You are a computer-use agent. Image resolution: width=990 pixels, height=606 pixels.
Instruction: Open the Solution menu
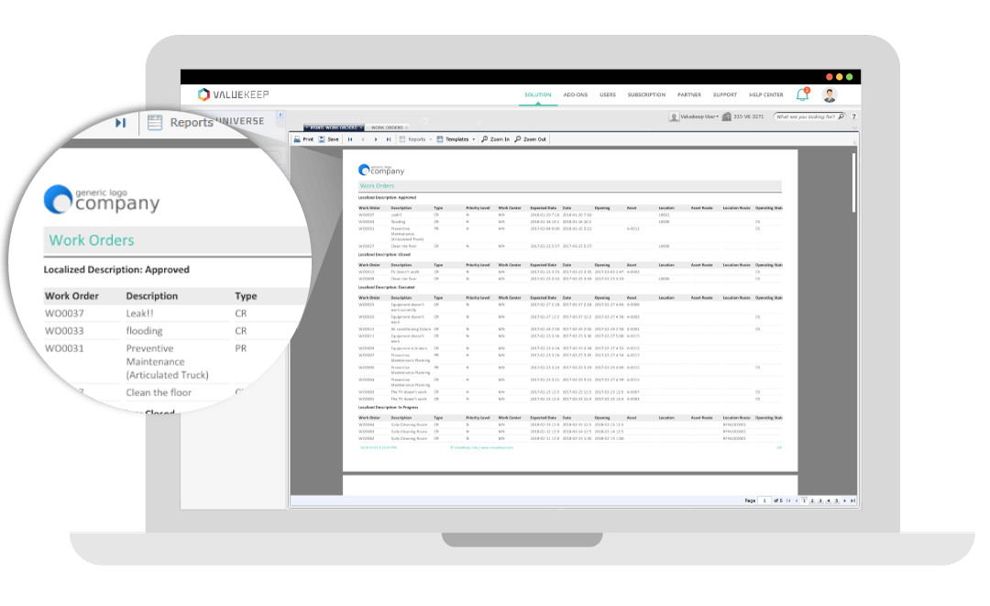click(x=538, y=94)
